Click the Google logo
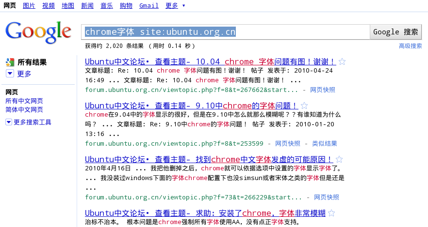 [x=38, y=32]
